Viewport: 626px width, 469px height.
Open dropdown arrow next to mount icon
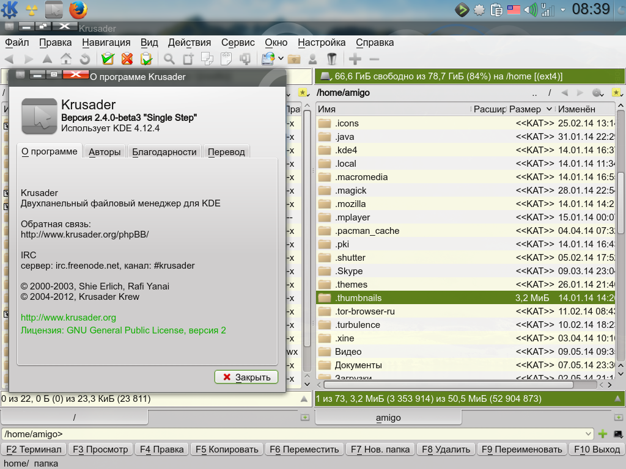[x=281, y=59]
